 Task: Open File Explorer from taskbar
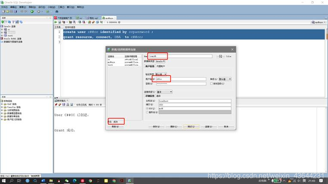[51, 181]
